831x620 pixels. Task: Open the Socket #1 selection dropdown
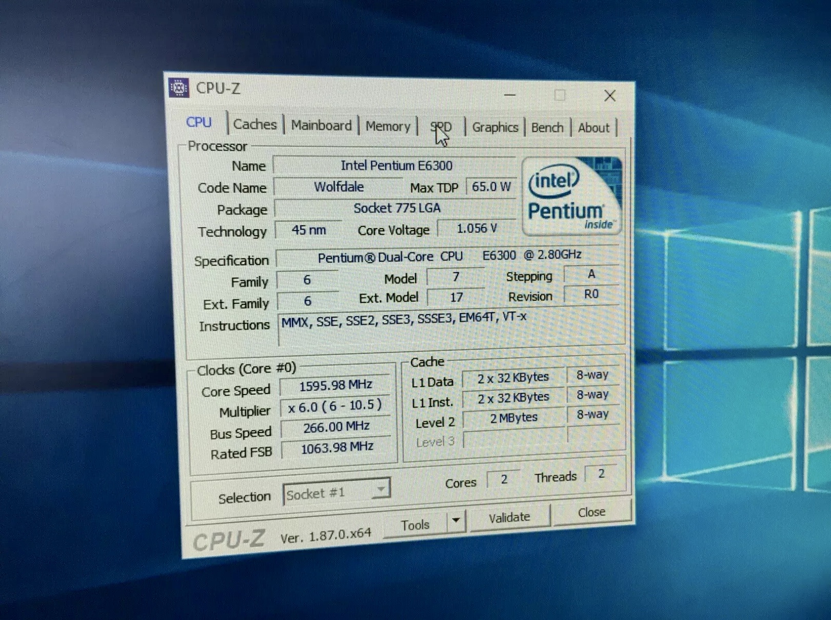click(337, 493)
